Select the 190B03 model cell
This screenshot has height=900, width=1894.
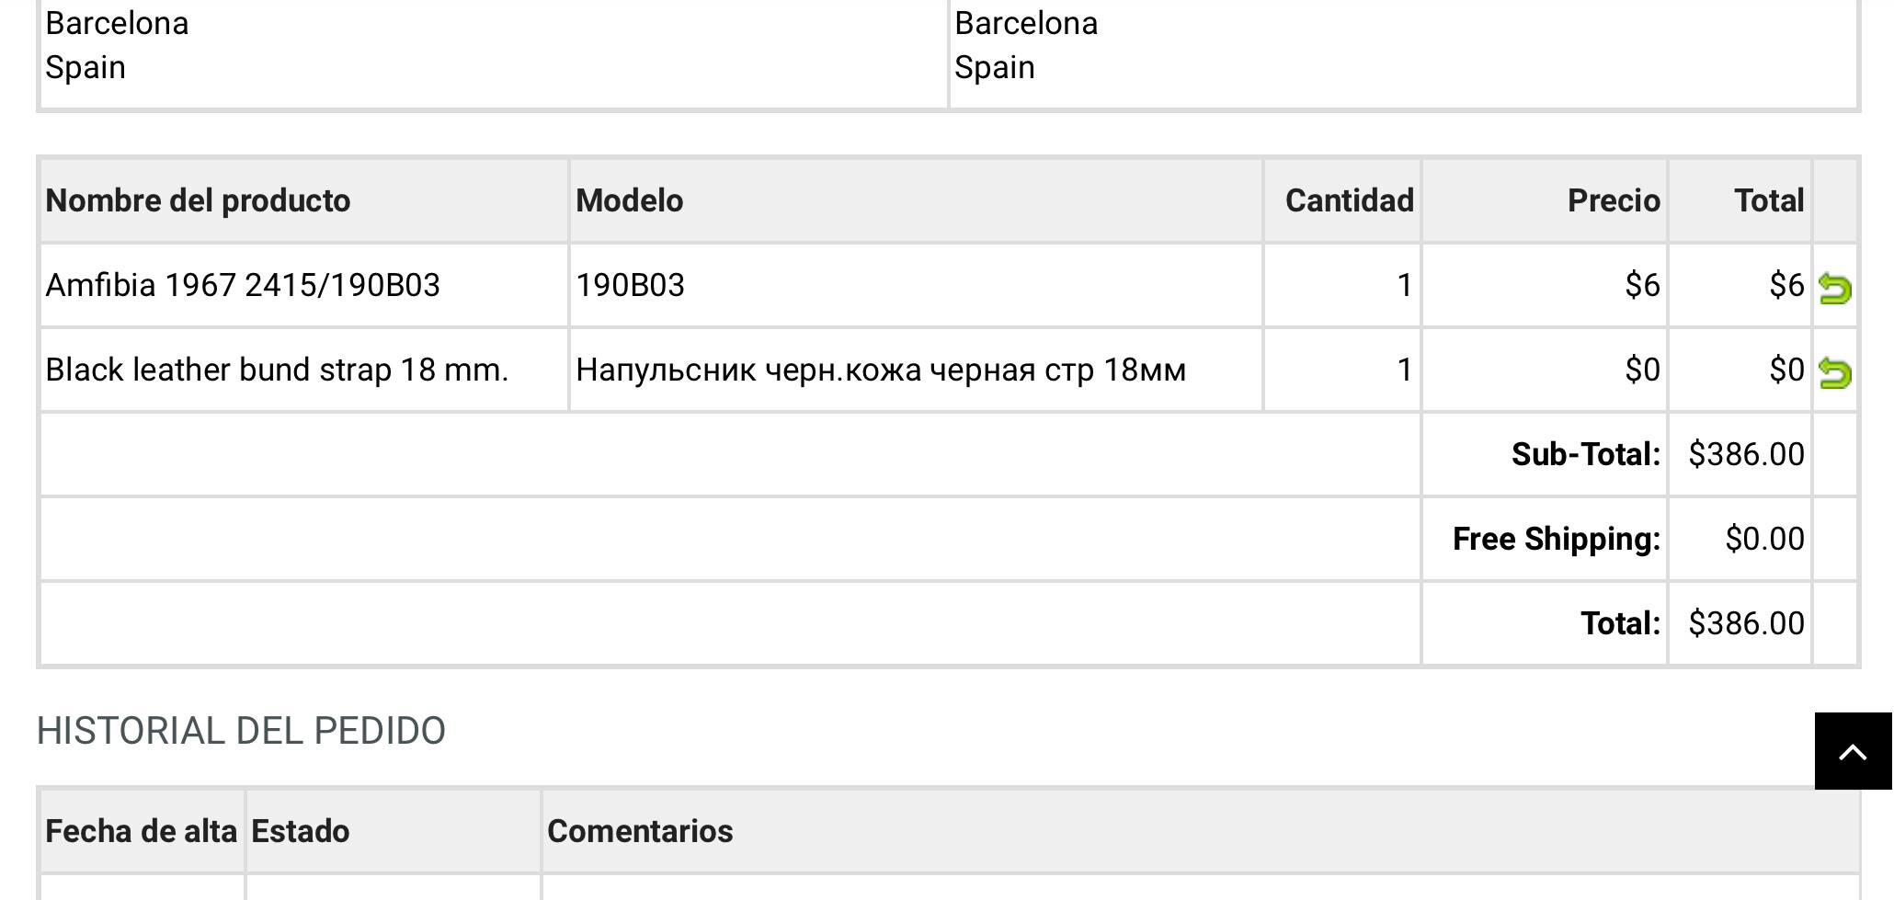pyautogui.click(x=631, y=286)
